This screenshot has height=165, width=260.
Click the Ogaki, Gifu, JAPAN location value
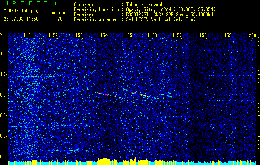[x=171, y=9]
